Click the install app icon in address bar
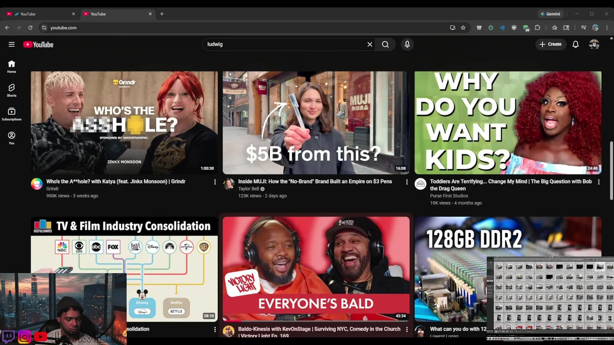This screenshot has width=614, height=345. [452, 28]
